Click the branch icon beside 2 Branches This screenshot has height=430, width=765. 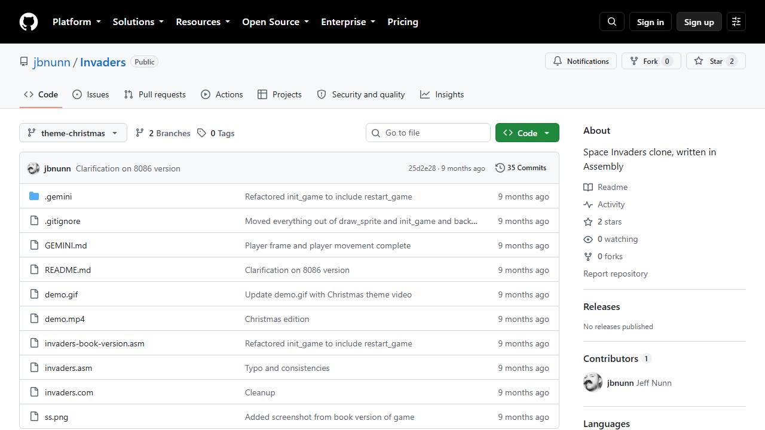pyautogui.click(x=140, y=133)
